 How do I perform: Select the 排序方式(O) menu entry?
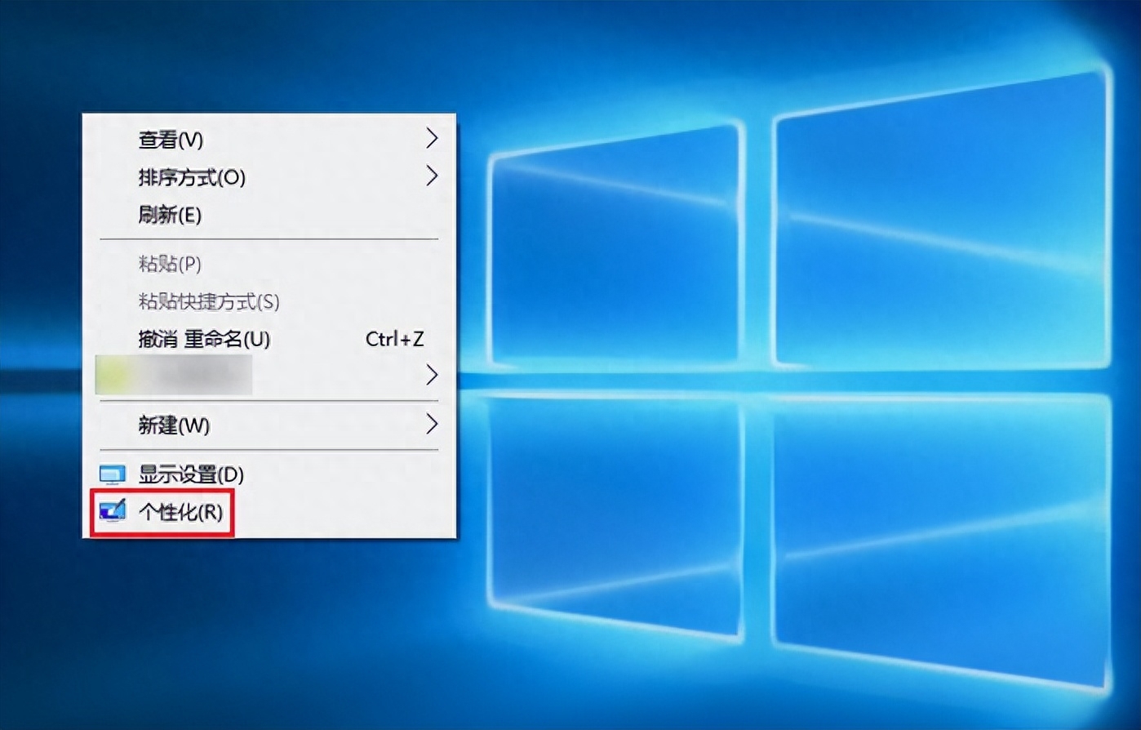coord(192,177)
